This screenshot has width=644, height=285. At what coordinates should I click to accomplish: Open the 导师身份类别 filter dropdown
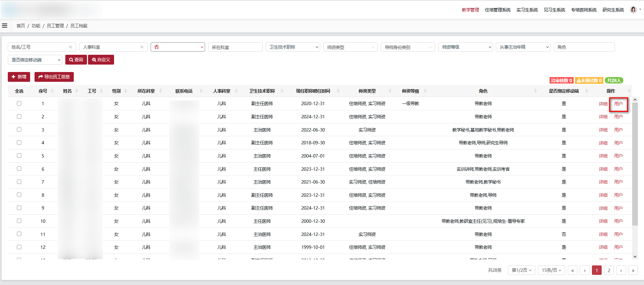coord(408,47)
